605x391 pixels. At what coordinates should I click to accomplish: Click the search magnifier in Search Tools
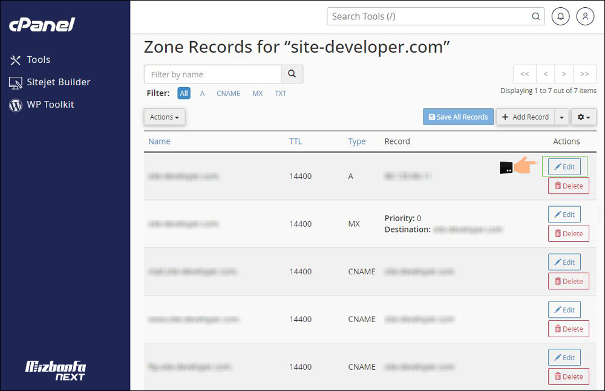pyautogui.click(x=535, y=16)
